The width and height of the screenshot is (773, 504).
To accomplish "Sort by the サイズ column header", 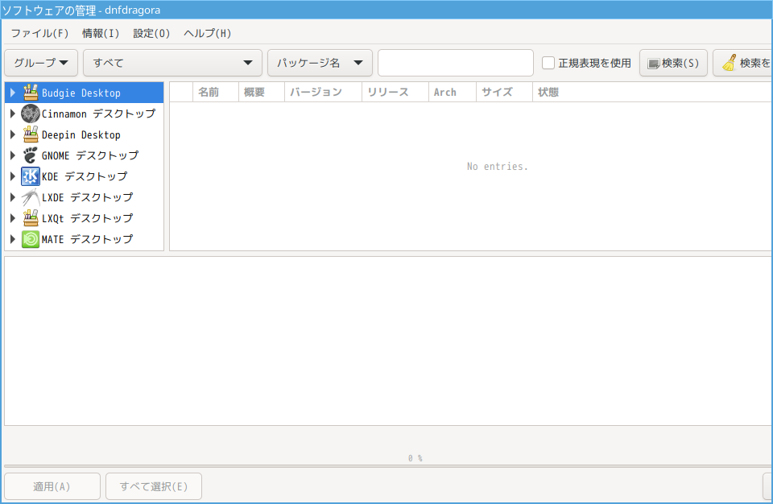I will point(504,93).
